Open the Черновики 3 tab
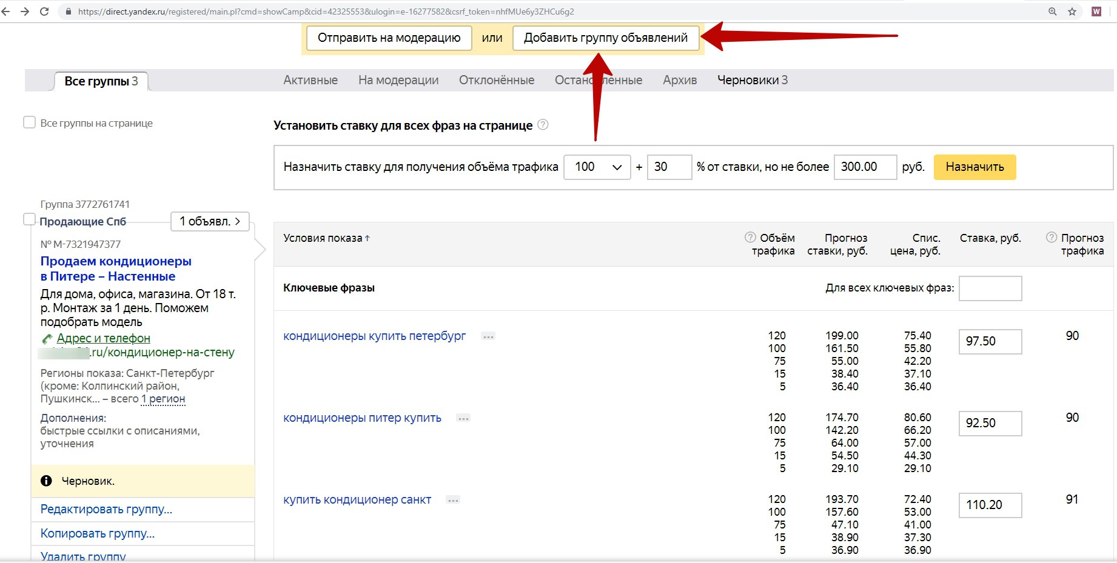The height and width of the screenshot is (563, 1117). (x=753, y=80)
